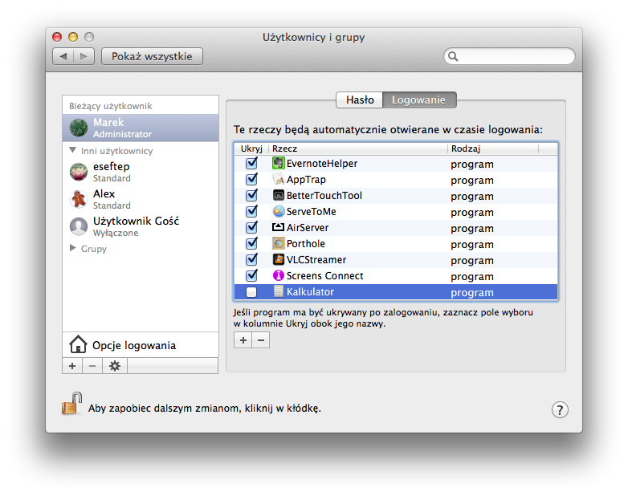This screenshot has height=496, width=628.
Task: Uncheck Ukryj for Porthole
Action: 251,243
